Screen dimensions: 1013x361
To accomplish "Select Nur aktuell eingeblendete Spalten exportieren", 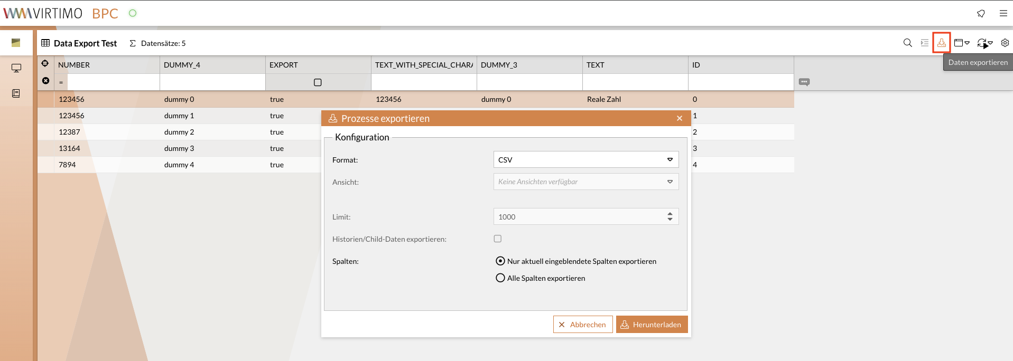I will click(500, 261).
